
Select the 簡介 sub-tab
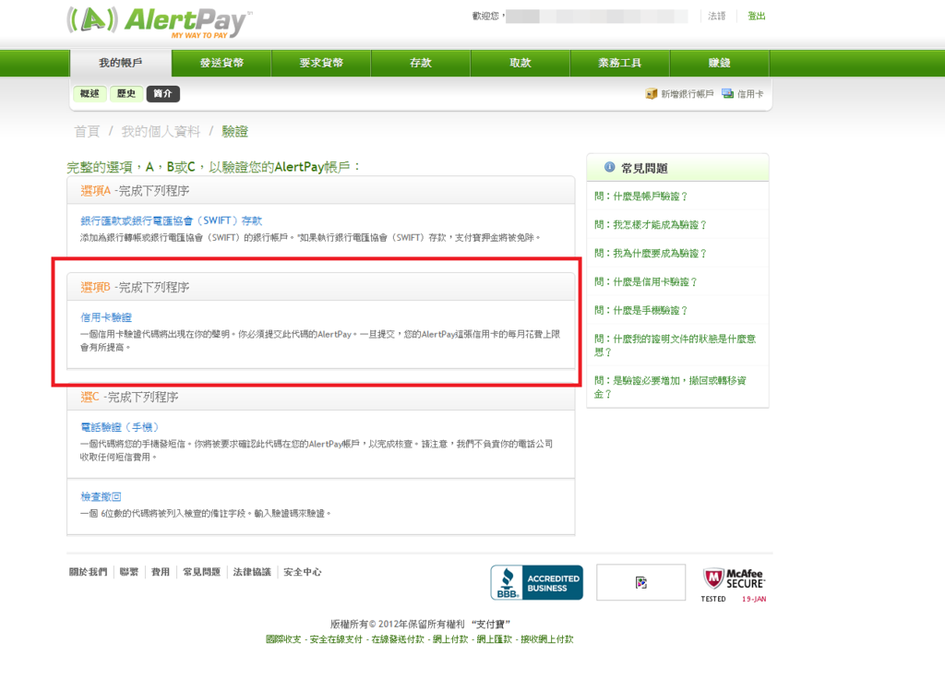pos(162,93)
